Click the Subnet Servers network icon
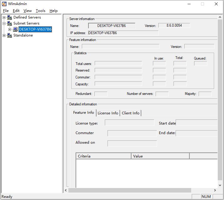Screen dimensions: 224x200 tap(10, 23)
